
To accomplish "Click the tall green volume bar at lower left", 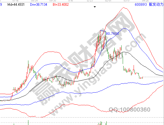I will click(28, 122).
